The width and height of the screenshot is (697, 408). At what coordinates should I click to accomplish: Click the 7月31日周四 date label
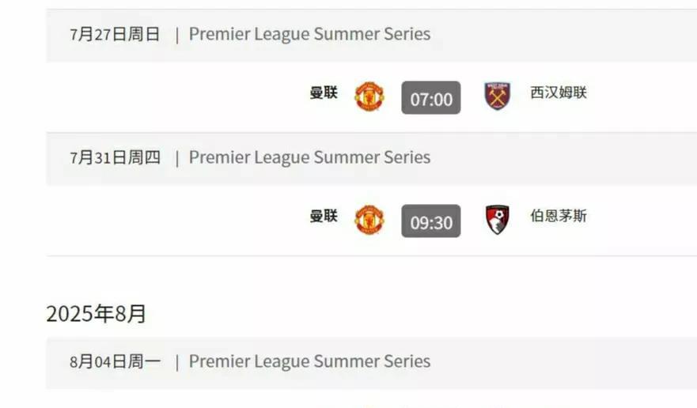[116, 157]
